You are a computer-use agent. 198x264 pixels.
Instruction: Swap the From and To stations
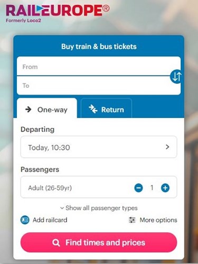pyautogui.click(x=176, y=77)
